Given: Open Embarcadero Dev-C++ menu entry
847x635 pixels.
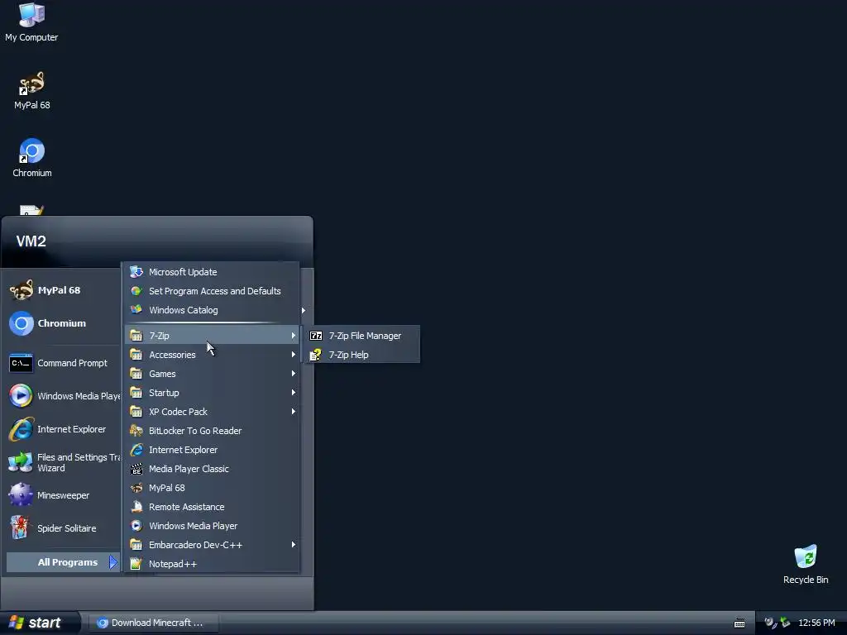Looking at the screenshot, I should (213, 545).
